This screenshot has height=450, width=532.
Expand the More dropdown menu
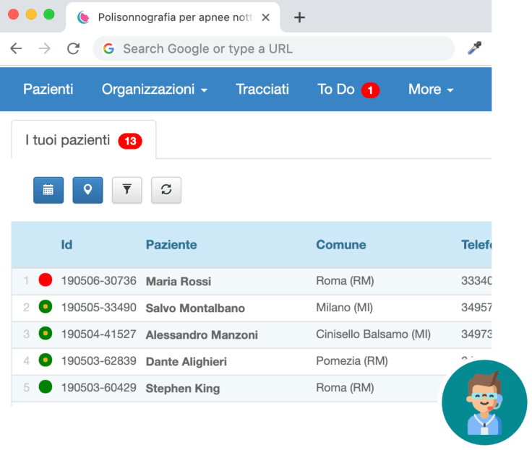[x=431, y=90]
